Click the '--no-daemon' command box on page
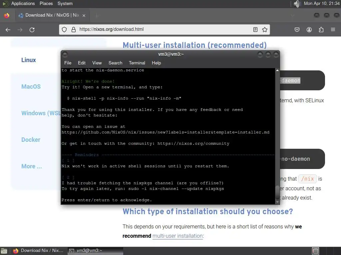 point(302,159)
